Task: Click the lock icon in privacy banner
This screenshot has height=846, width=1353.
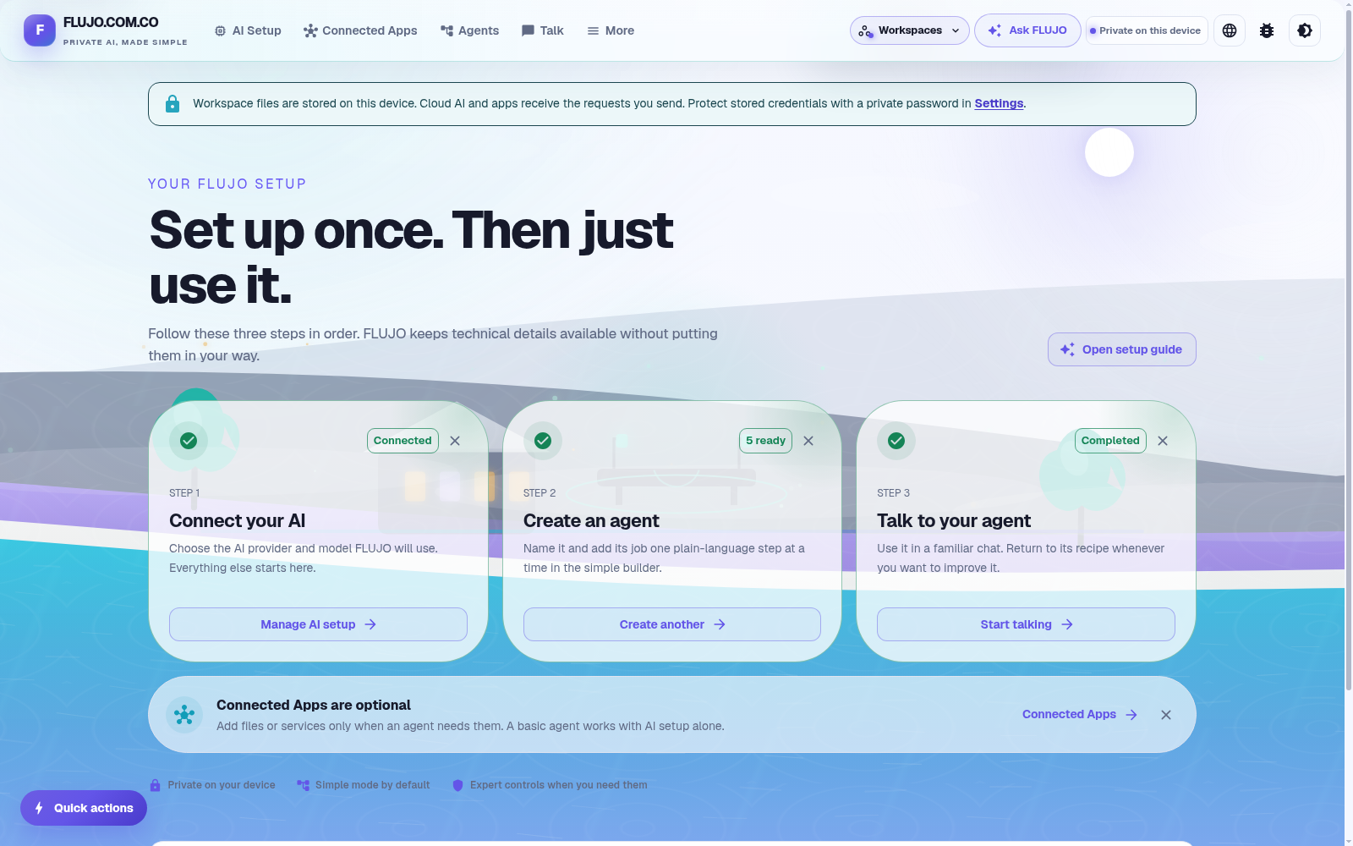Action: pyautogui.click(x=173, y=103)
